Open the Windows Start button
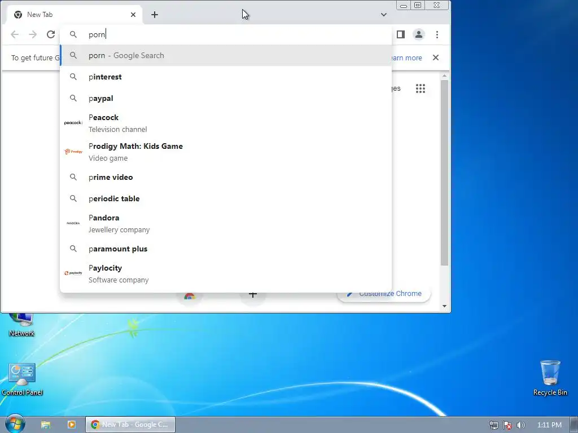Viewport: 578px width, 433px height. [15, 424]
